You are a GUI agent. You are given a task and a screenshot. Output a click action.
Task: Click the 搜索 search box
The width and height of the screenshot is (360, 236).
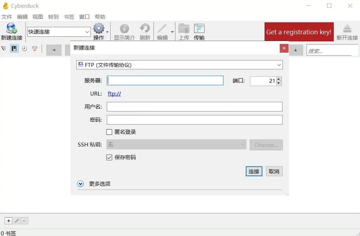click(x=332, y=50)
